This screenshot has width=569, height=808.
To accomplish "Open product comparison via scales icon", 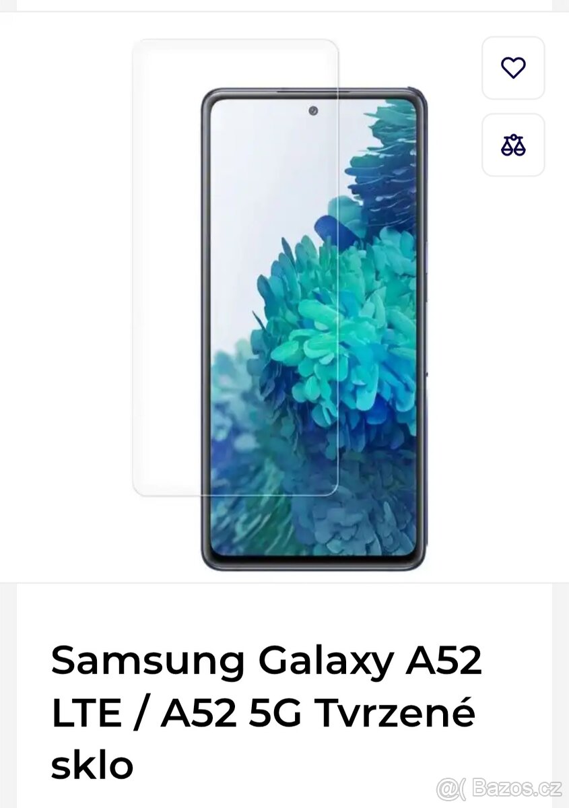I will coord(513,145).
